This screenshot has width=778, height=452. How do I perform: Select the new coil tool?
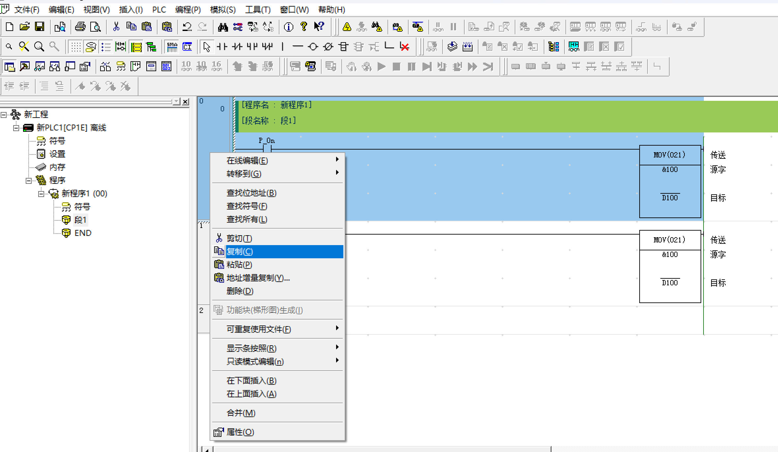pyautogui.click(x=313, y=47)
